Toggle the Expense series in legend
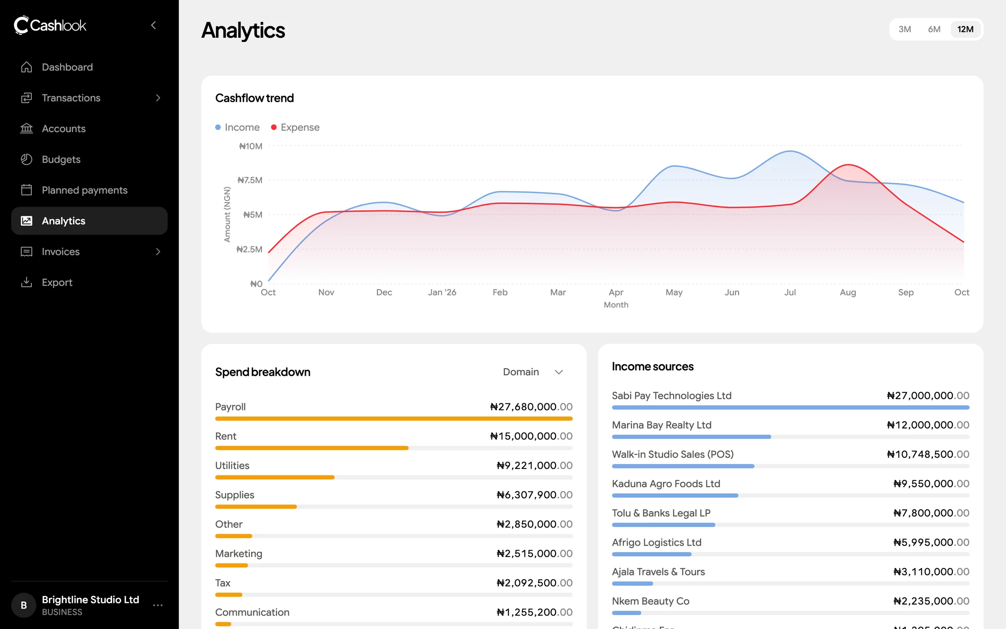This screenshot has width=1006, height=629. coord(295,127)
